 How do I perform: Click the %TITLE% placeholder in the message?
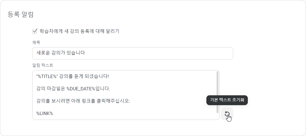(47, 76)
